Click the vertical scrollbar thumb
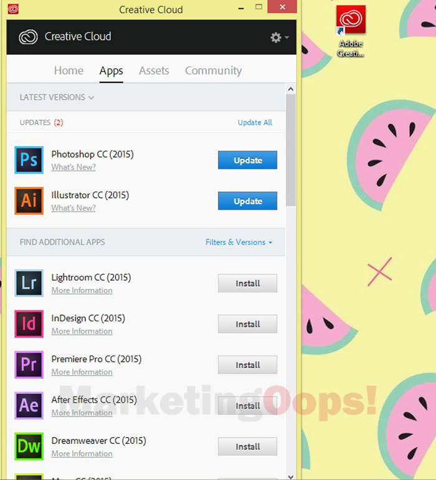The height and width of the screenshot is (480, 436). (x=291, y=150)
